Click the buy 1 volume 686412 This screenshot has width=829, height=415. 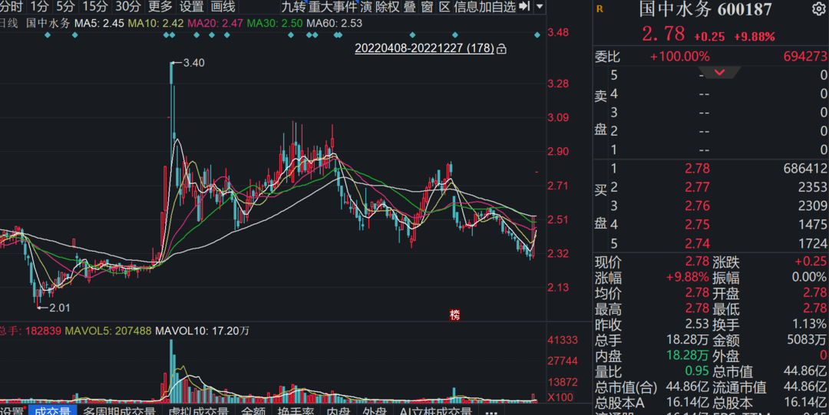(x=804, y=169)
